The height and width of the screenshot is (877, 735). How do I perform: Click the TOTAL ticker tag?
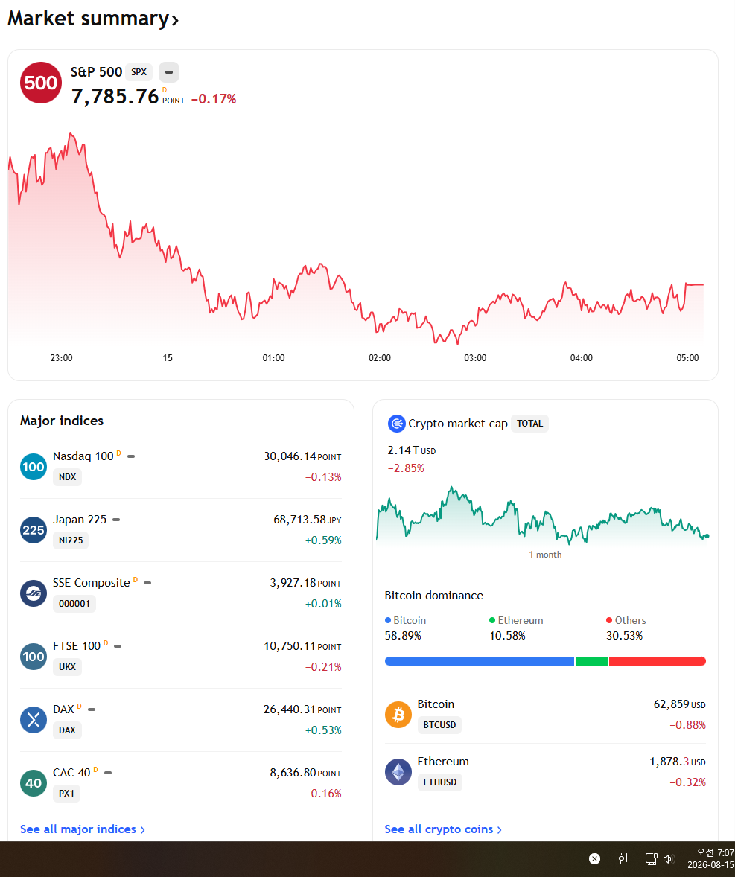tap(529, 424)
